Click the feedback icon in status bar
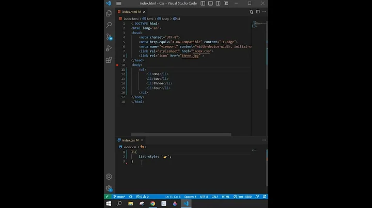The image size is (372, 208). click(257, 197)
